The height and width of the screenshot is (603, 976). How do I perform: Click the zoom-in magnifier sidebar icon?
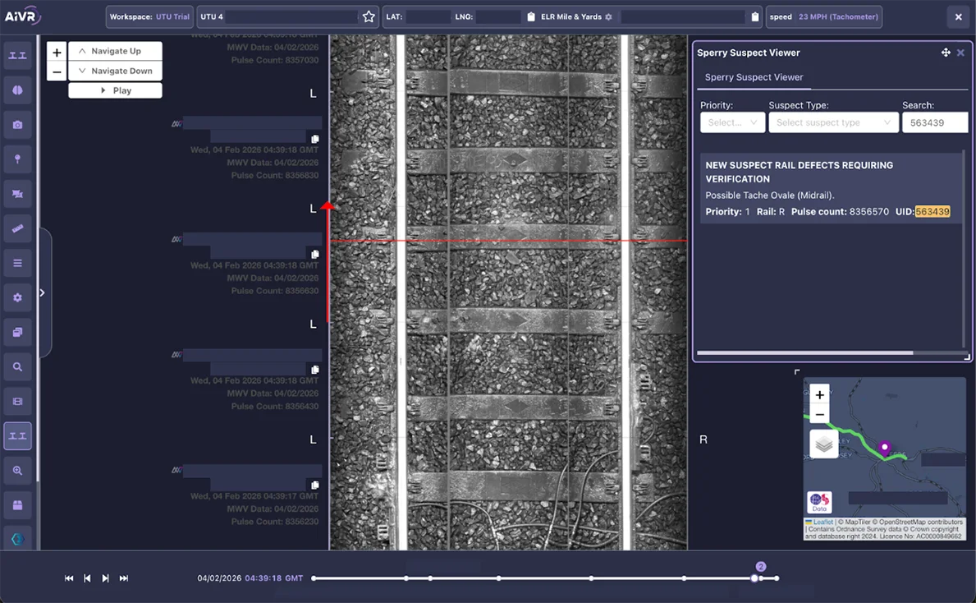click(17, 471)
